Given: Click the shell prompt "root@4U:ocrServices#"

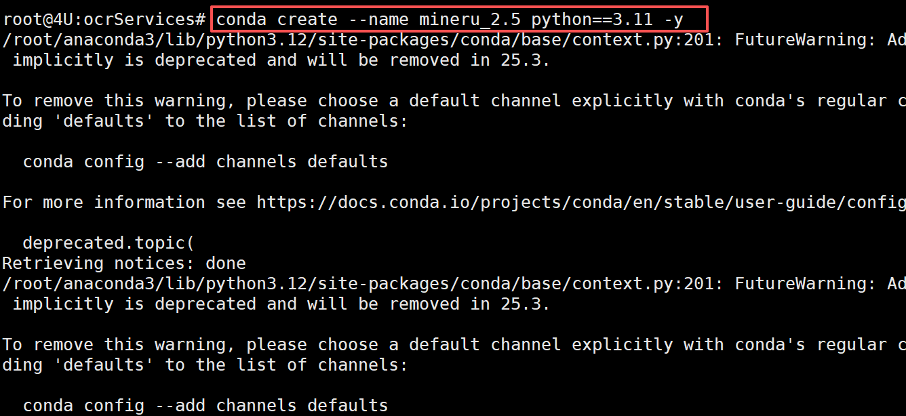Looking at the screenshot, I should point(104,19).
